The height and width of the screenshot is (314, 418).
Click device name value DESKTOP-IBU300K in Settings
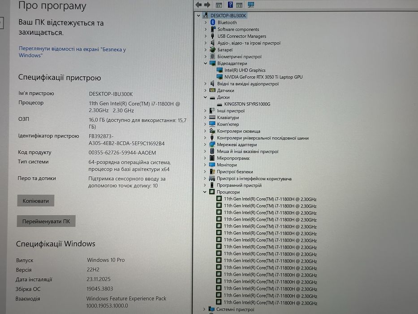111,94
